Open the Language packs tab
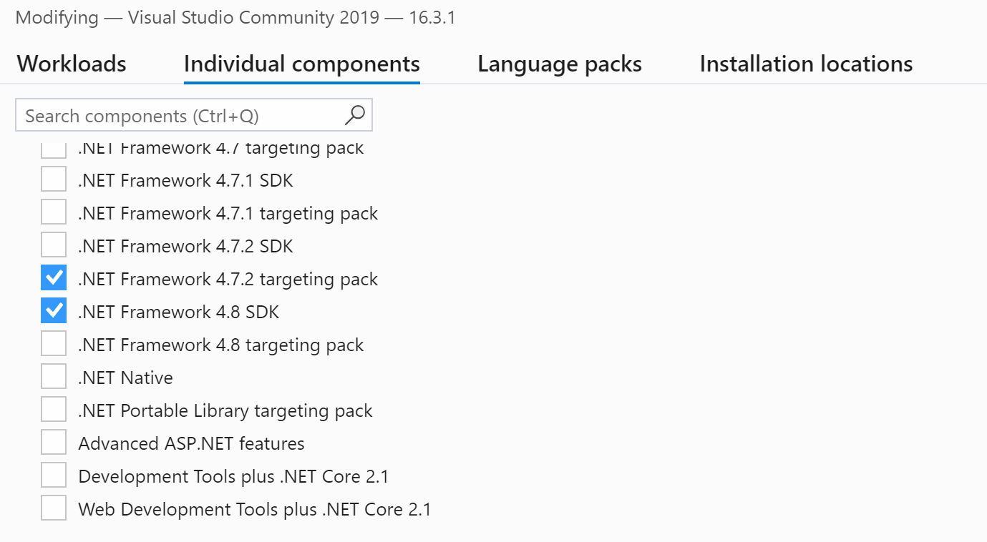Image resolution: width=987 pixels, height=542 pixels. [559, 64]
